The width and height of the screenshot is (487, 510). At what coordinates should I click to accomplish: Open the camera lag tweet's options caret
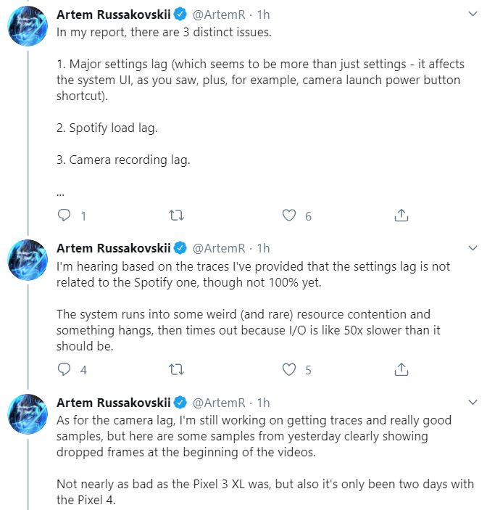(x=473, y=402)
